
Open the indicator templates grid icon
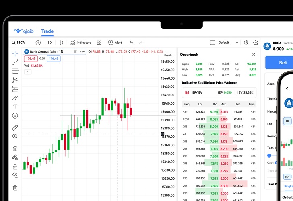[99, 43]
